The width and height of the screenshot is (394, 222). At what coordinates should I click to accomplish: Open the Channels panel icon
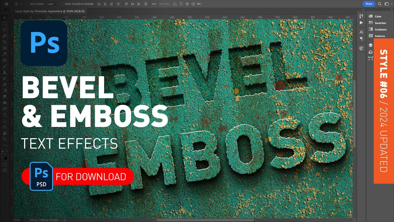point(371,52)
